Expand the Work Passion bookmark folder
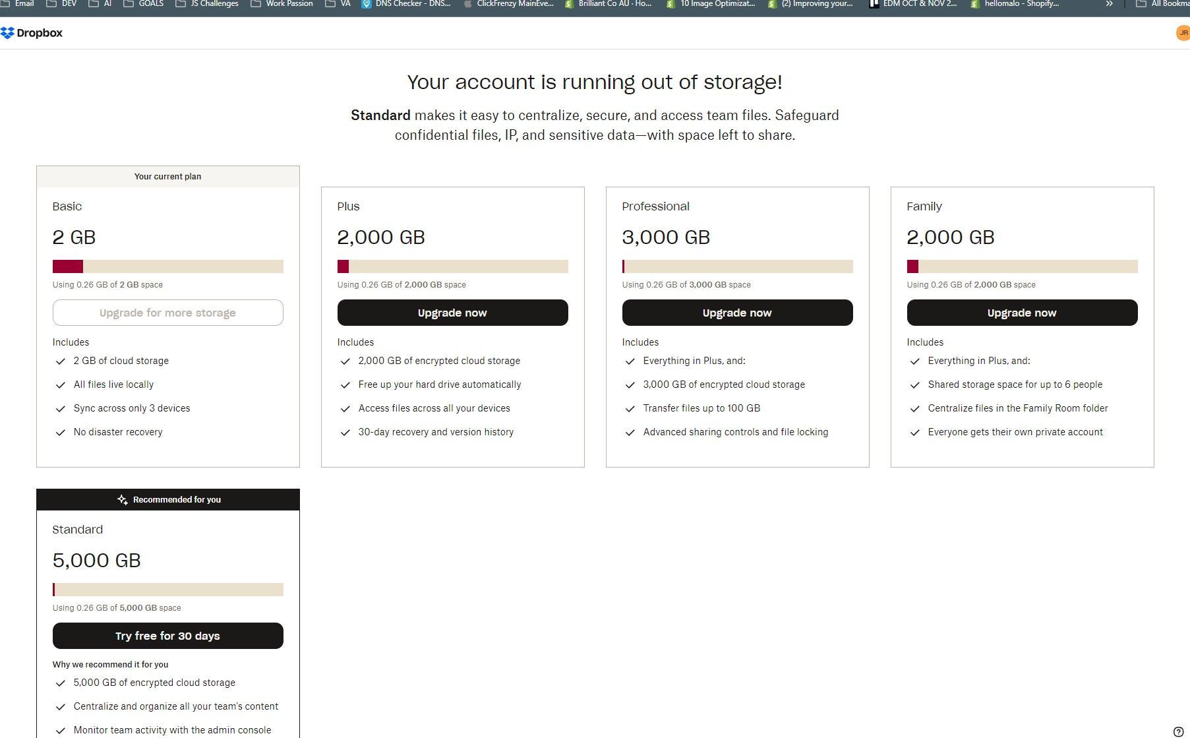 [x=282, y=4]
